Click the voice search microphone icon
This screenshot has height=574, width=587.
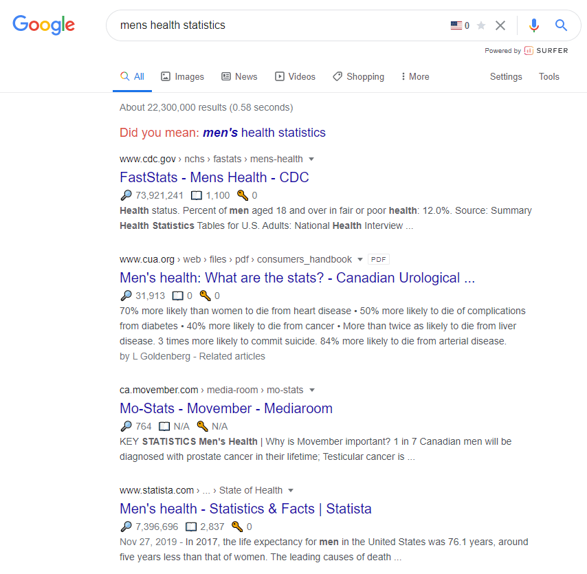534,25
